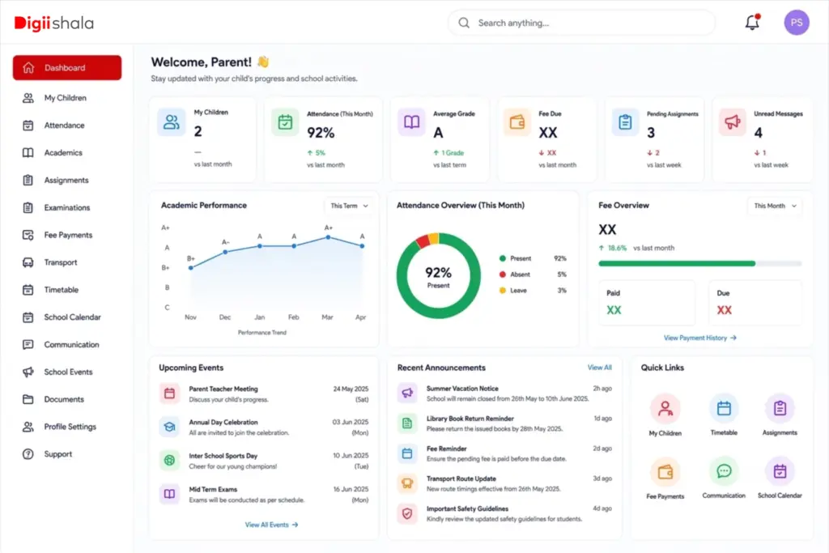Screen dimensions: 829x553
Task: Open the PS profile avatar
Action: (x=797, y=23)
